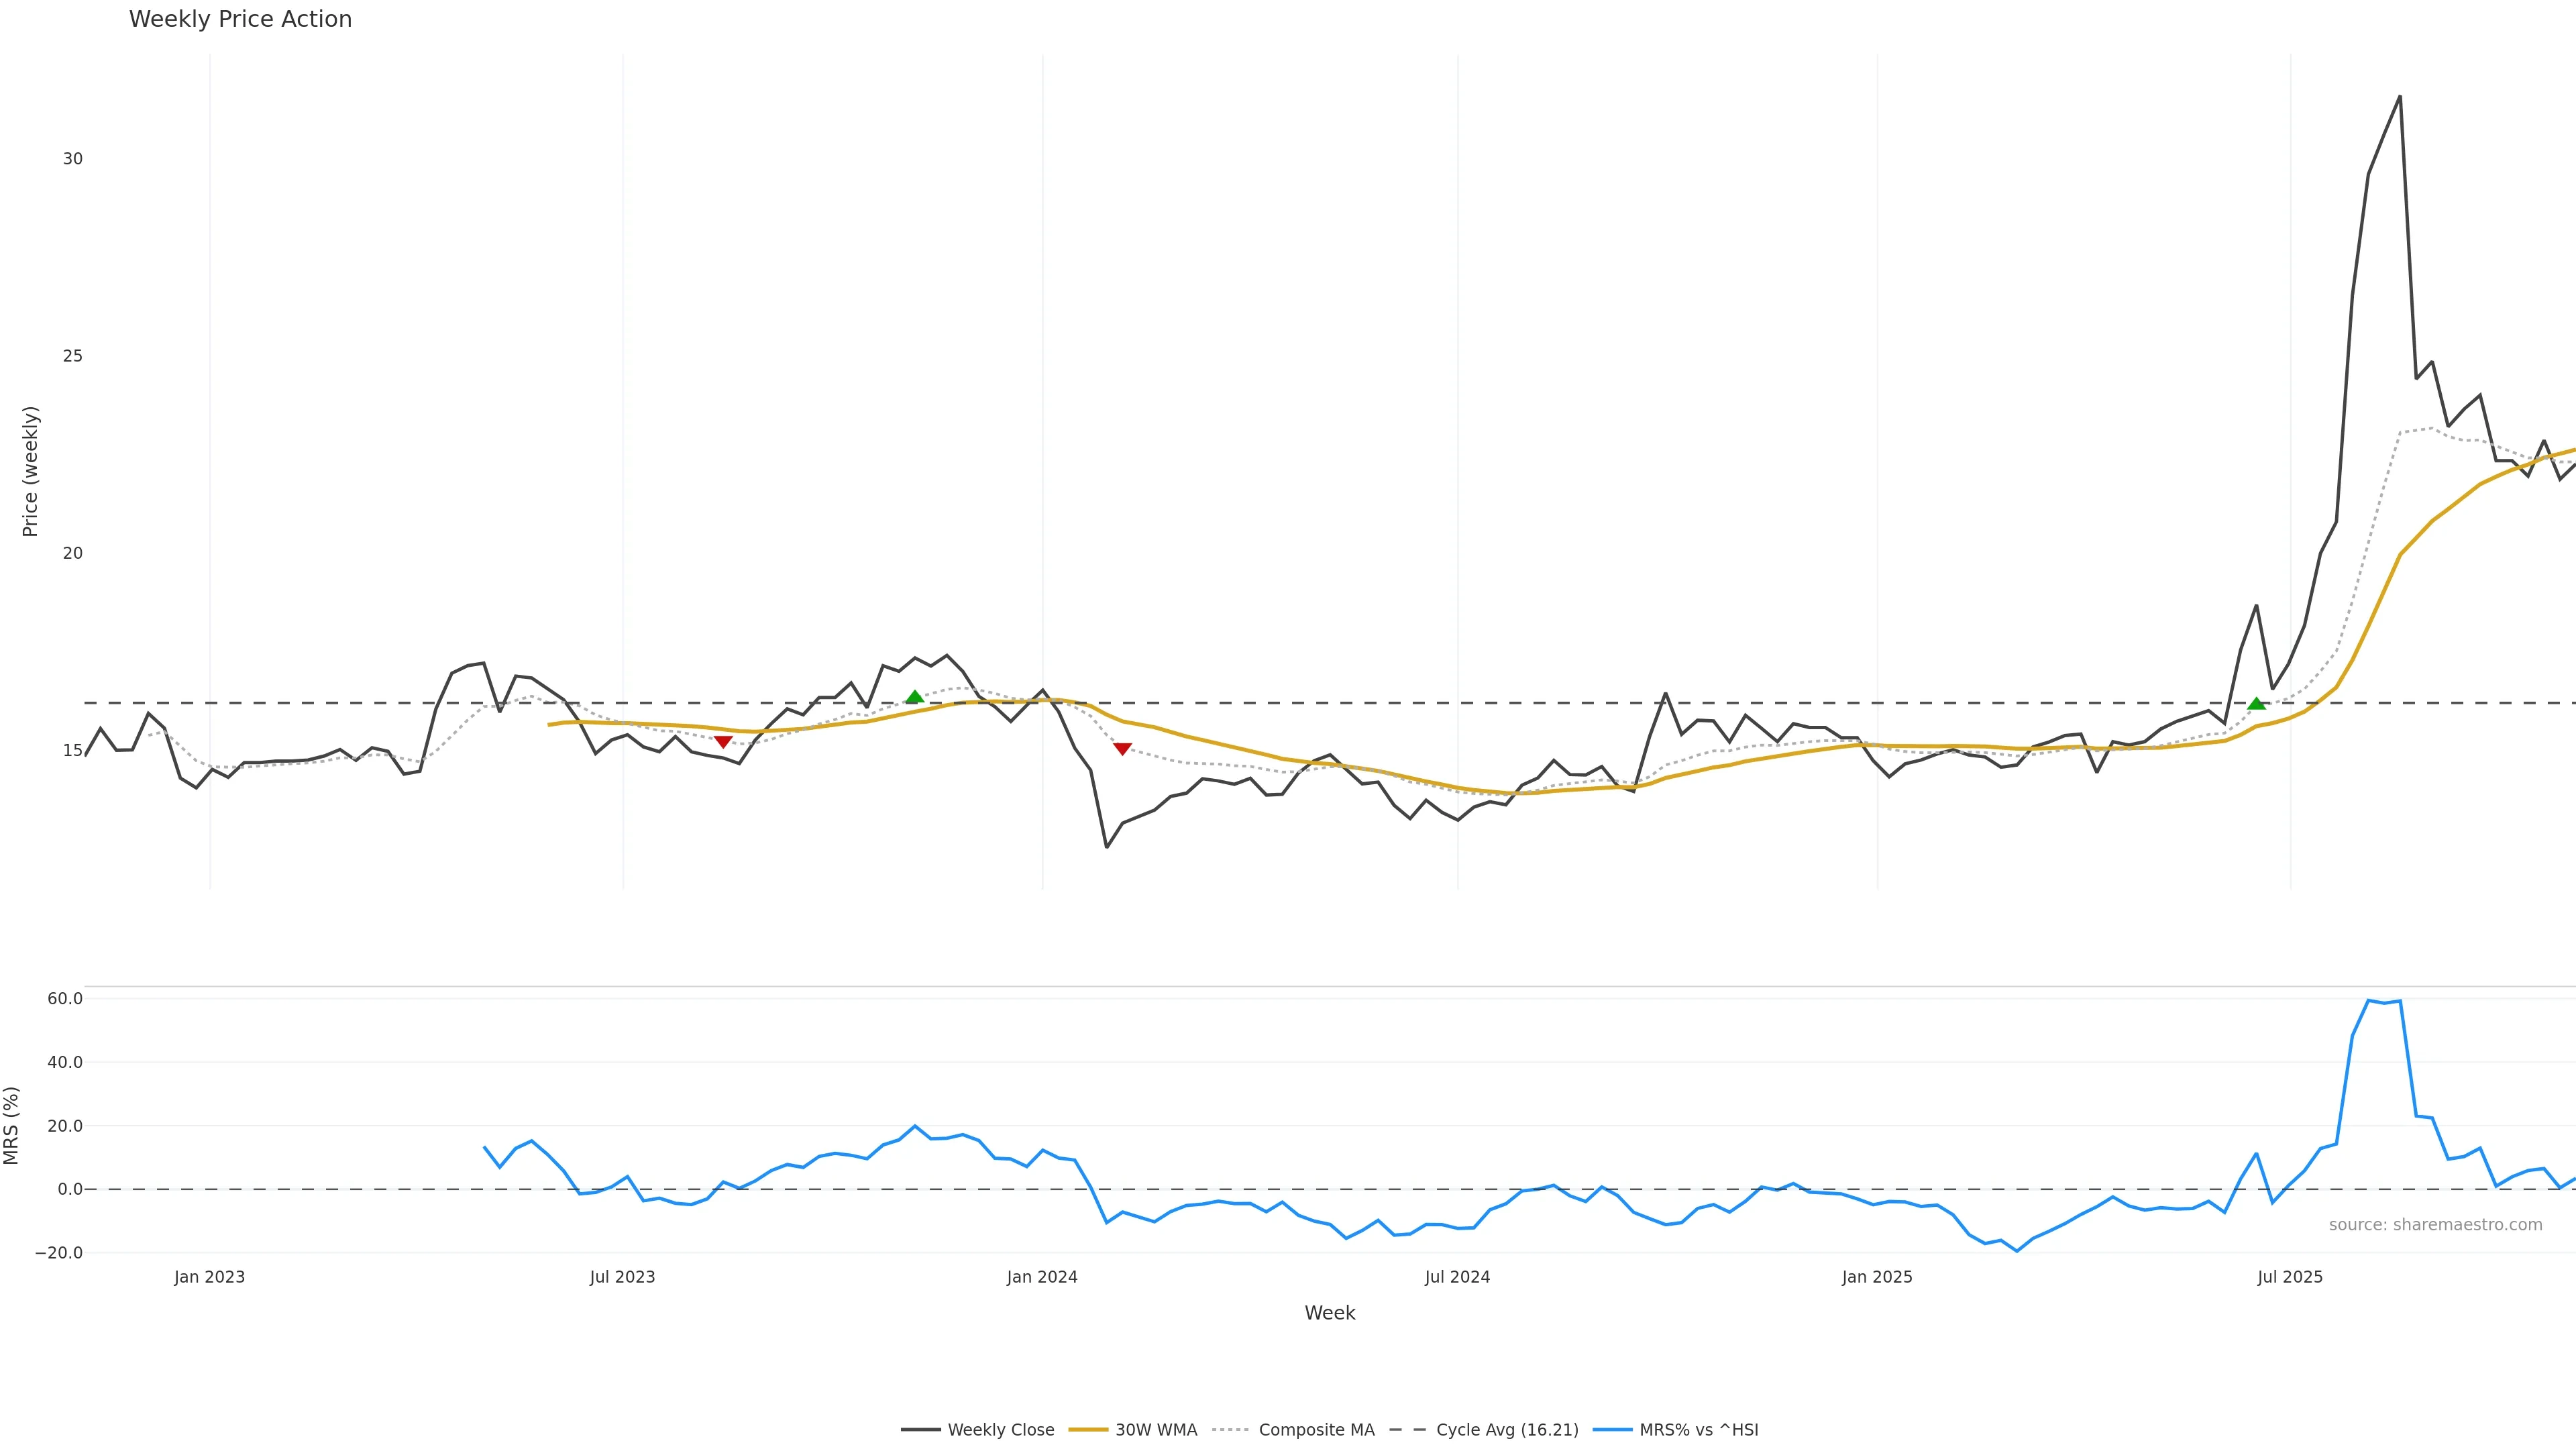The width and height of the screenshot is (2576, 1449).
Task: Click the gold 30W WMA legend line swatch
Action: point(1088,1430)
